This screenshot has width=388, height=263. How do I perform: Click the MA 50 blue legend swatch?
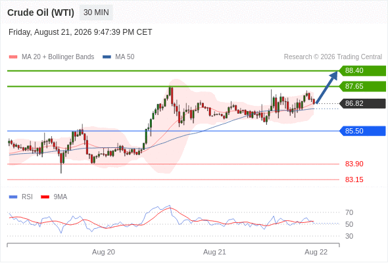pos(107,57)
